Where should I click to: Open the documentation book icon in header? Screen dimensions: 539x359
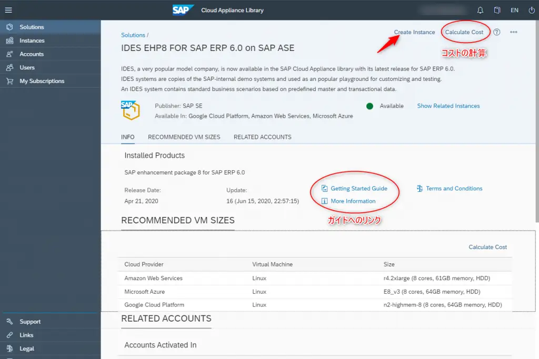tap(497, 11)
